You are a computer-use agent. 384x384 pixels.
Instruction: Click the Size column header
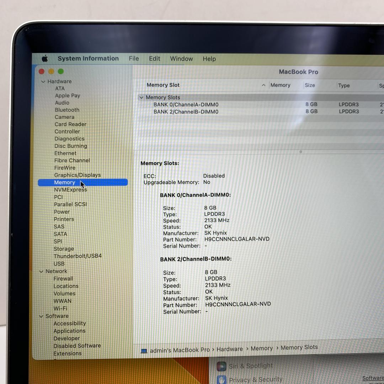(310, 85)
